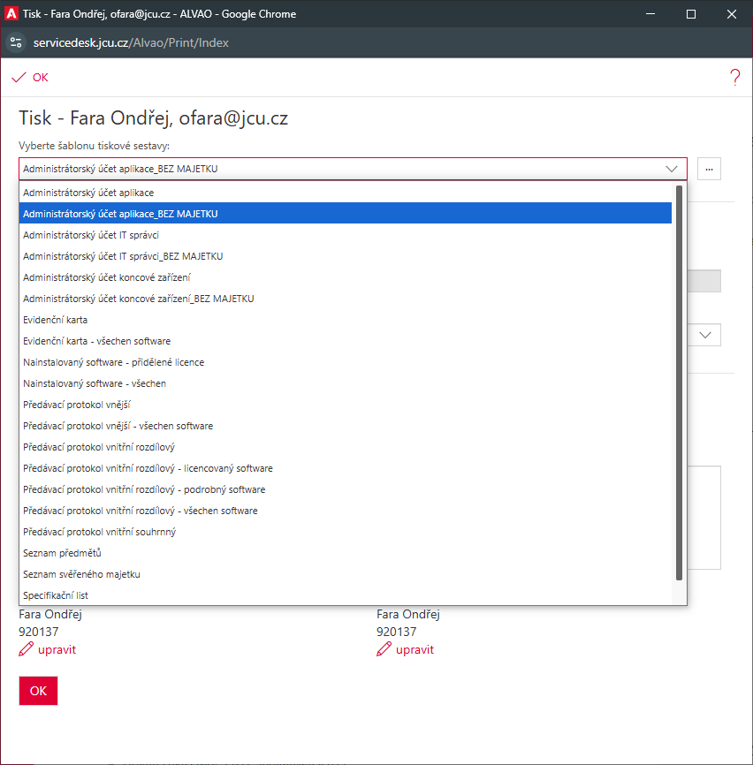Click the left pencil upravit icon

tap(27, 650)
